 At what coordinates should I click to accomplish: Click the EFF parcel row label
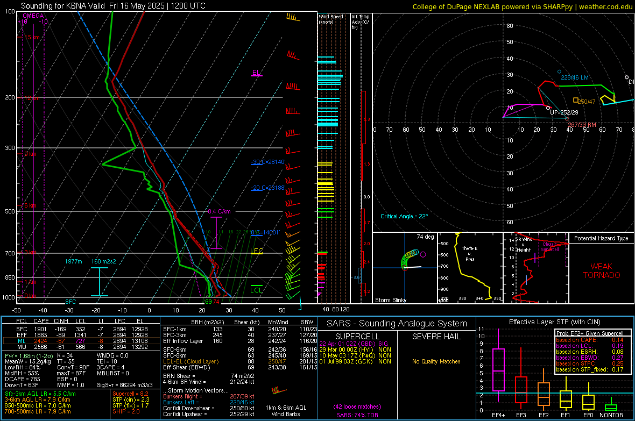[x=22, y=335]
